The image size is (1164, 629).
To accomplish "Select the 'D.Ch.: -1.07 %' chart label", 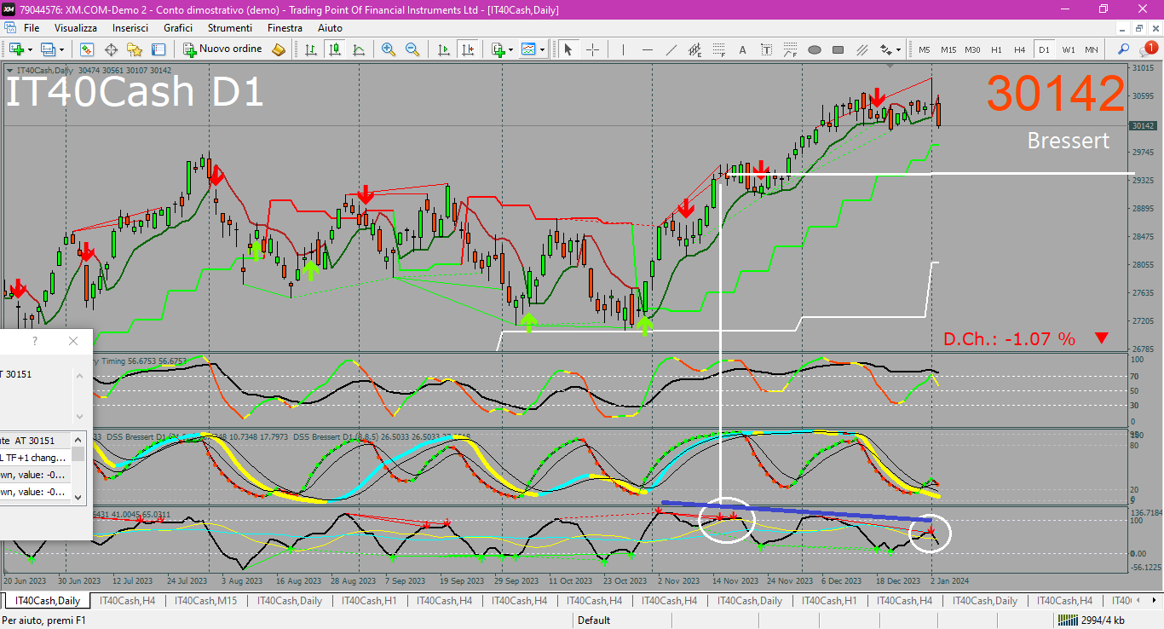I will 1009,339.
